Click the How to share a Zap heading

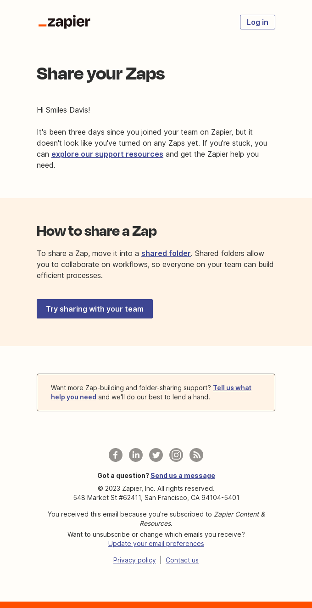[96, 231]
